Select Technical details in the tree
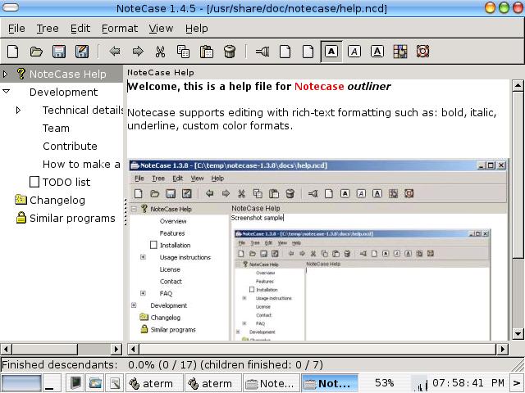Image resolution: width=525 pixels, height=393 pixels. point(83,110)
